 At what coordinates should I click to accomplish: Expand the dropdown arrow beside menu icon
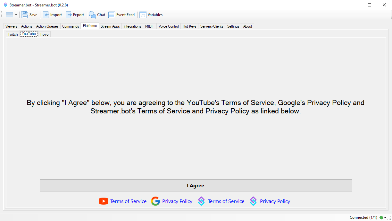point(16,15)
